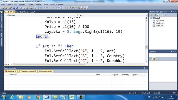Pin the Solution Explorer panel

coord(174,12)
